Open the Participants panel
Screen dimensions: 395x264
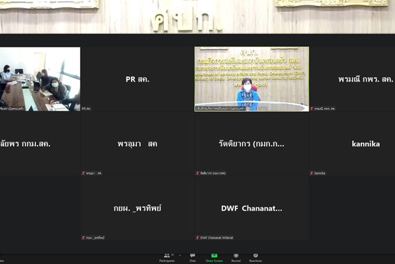coord(167,257)
